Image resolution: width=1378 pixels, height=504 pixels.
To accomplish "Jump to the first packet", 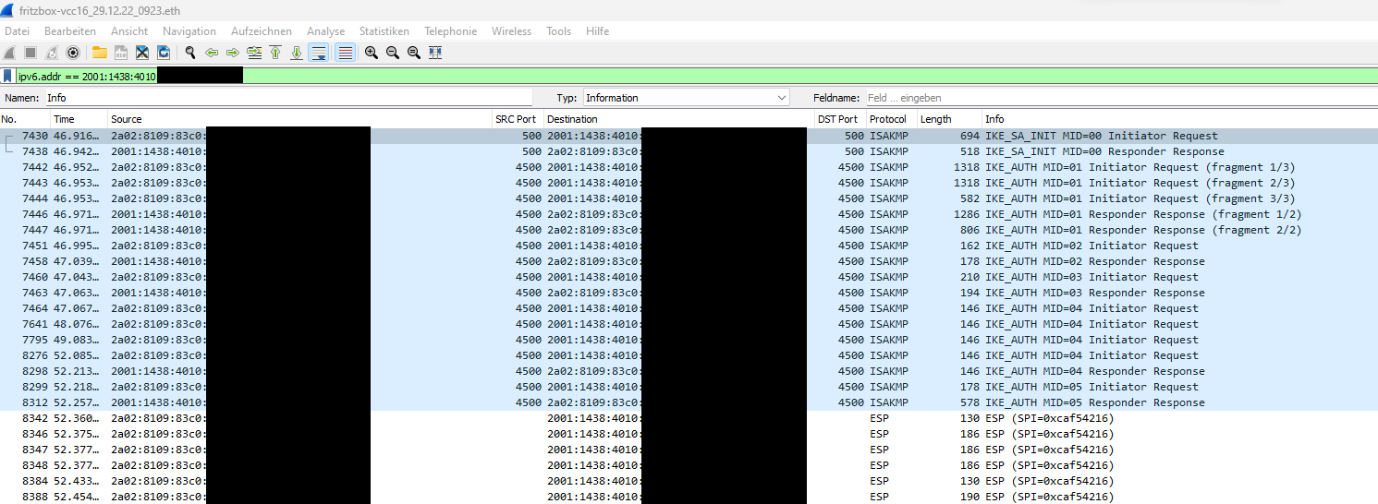I will pos(275,53).
